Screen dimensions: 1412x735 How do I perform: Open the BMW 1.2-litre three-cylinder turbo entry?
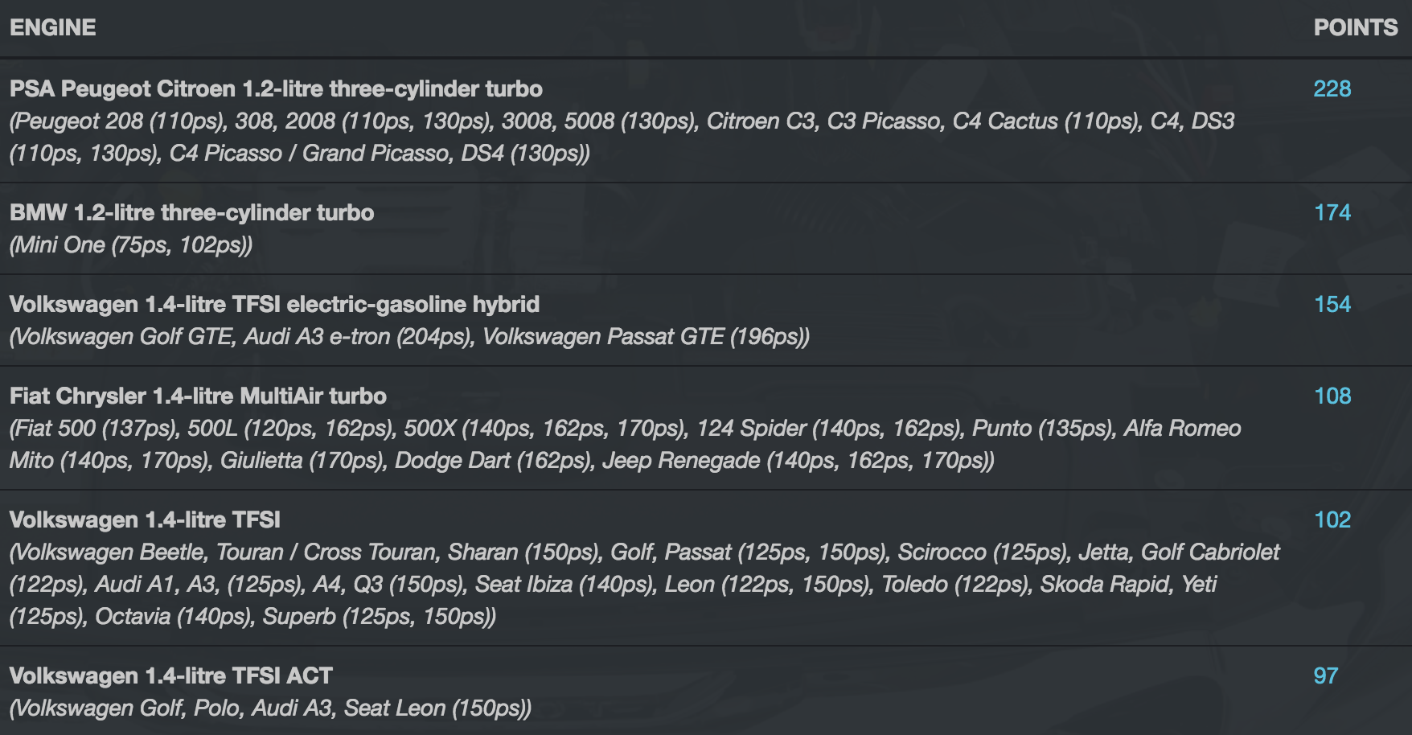click(x=191, y=212)
